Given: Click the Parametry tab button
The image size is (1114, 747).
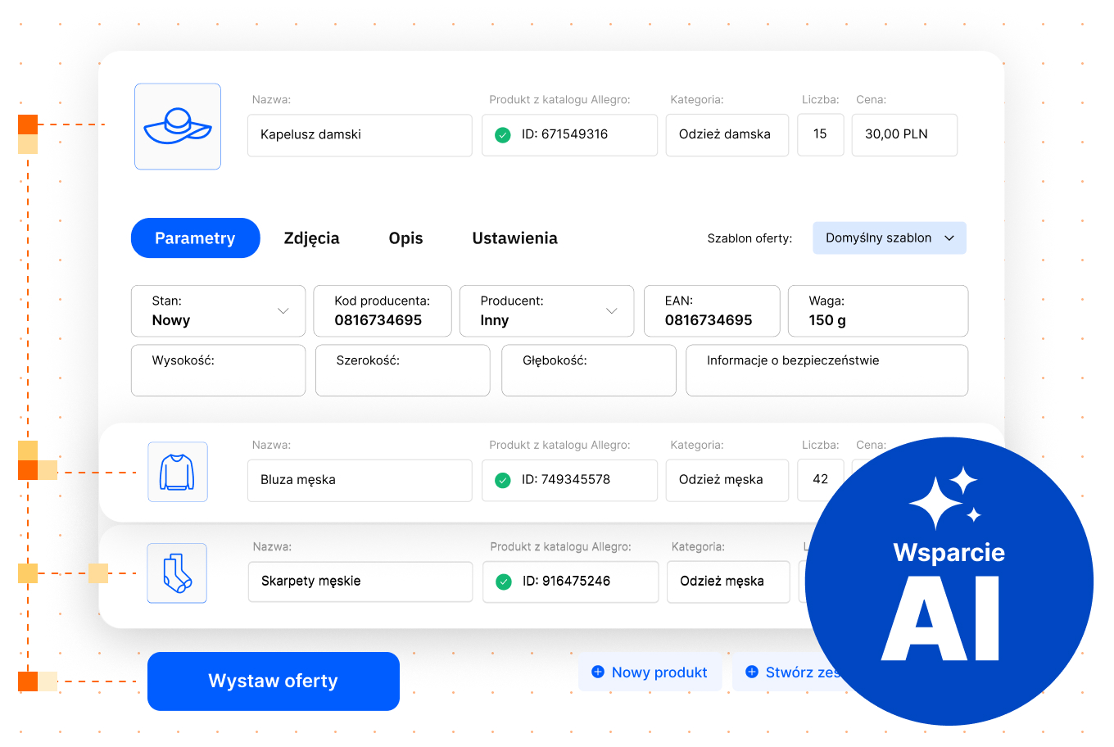Looking at the screenshot, I should pos(195,238).
